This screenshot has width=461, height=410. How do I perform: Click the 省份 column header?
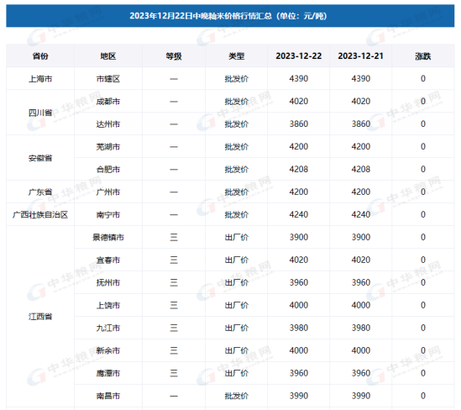click(40, 56)
